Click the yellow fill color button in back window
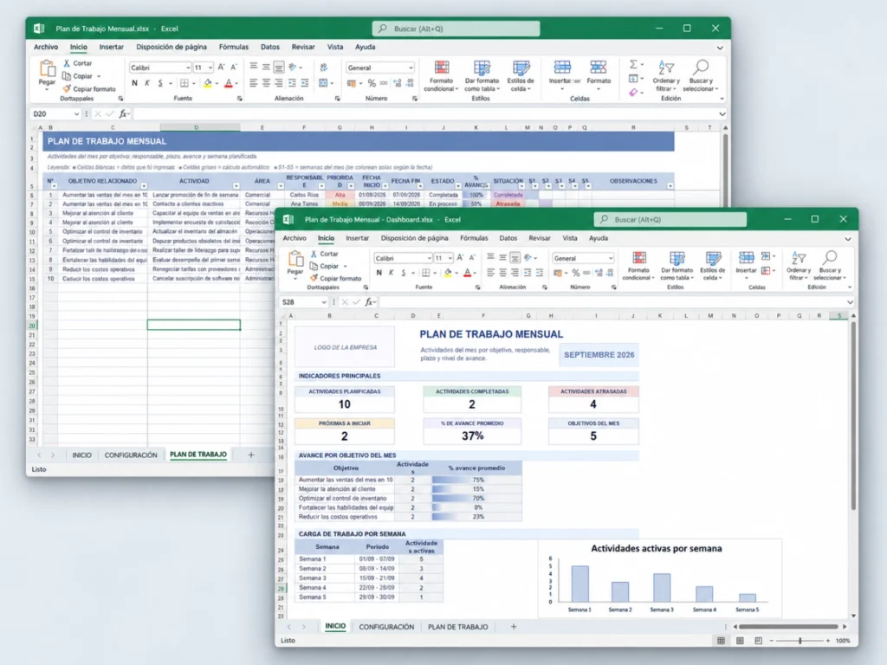Viewport: 887px width, 665px height. pyautogui.click(x=208, y=84)
